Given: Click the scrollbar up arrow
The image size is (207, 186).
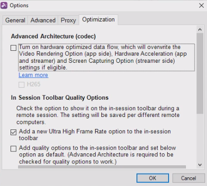Looking at the screenshot, I should 200,29.
